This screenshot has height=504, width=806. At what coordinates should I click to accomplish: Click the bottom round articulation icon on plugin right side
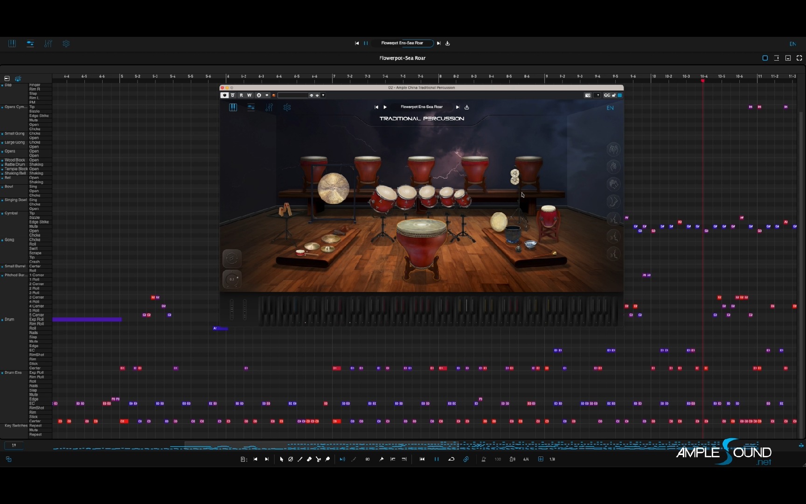613,254
